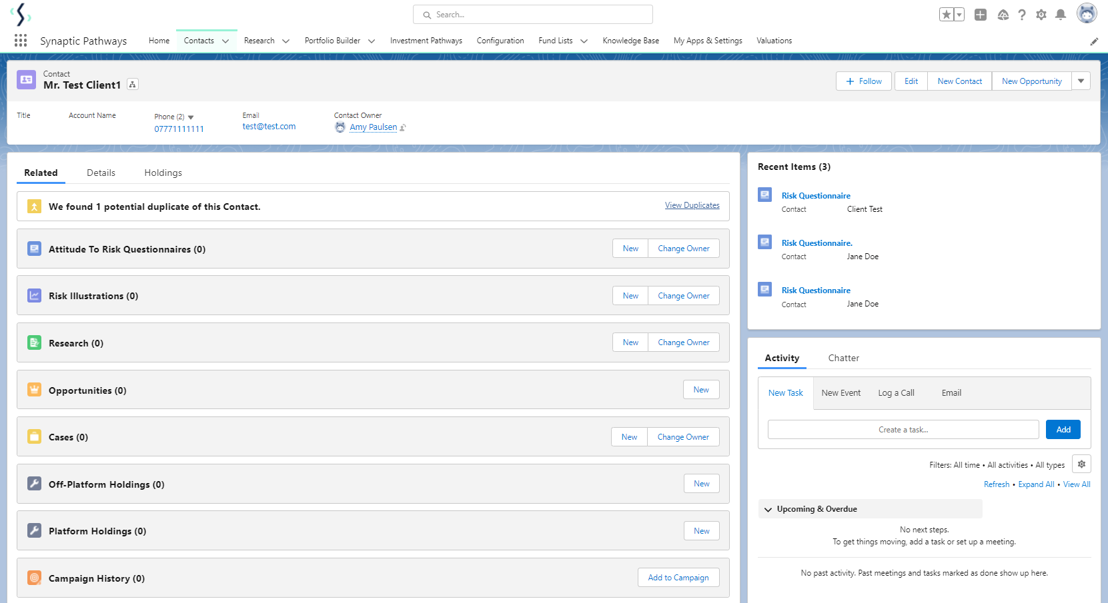Switch to the Chatter tab

pyautogui.click(x=843, y=358)
